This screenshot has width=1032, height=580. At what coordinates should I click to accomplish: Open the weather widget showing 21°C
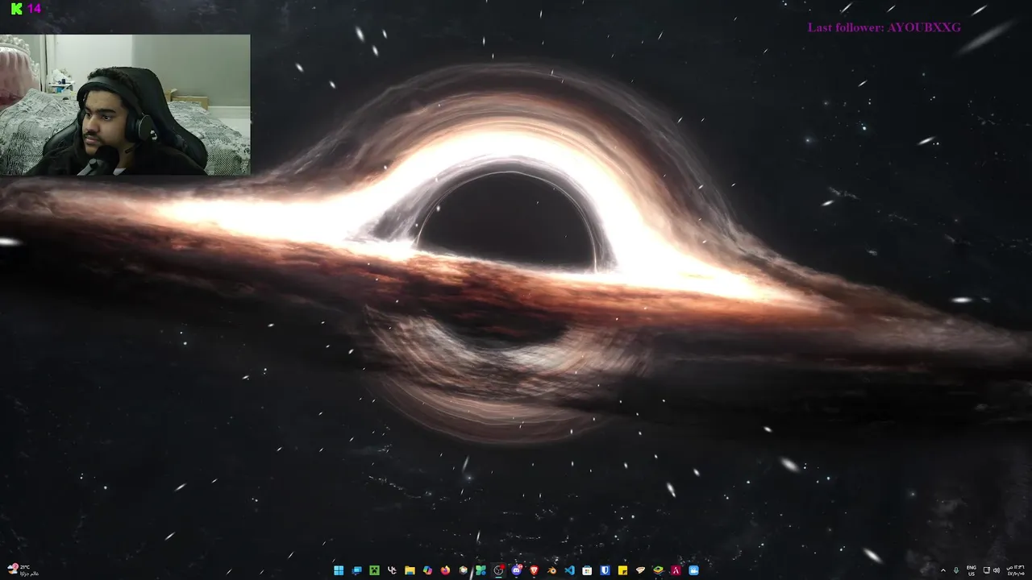coord(23,570)
